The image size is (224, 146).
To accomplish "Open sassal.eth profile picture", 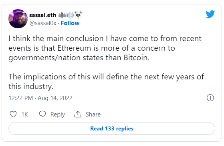I will pyautogui.click(x=18, y=19).
